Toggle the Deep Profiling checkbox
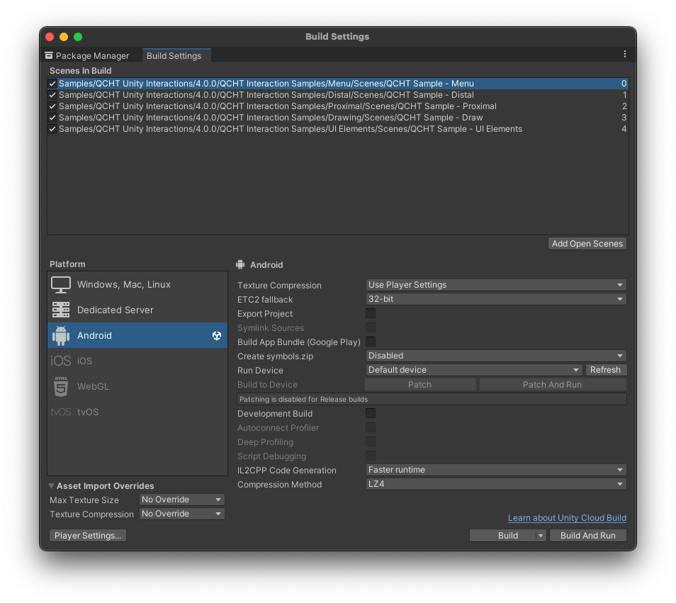 pyautogui.click(x=371, y=441)
